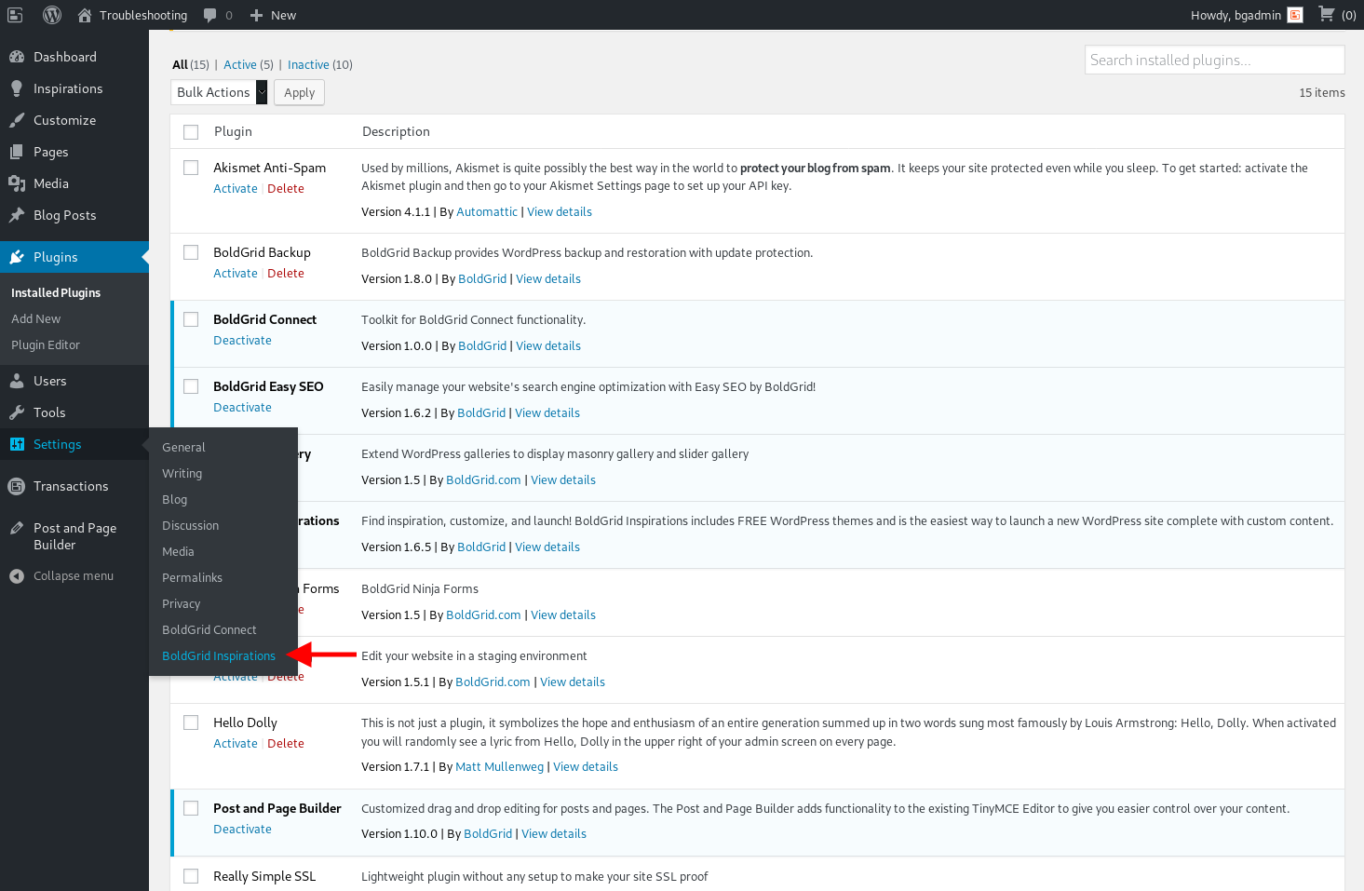This screenshot has height=891, width=1364.
Task: Check the BoldGrid Easy SEO checkbox
Action: click(x=191, y=386)
